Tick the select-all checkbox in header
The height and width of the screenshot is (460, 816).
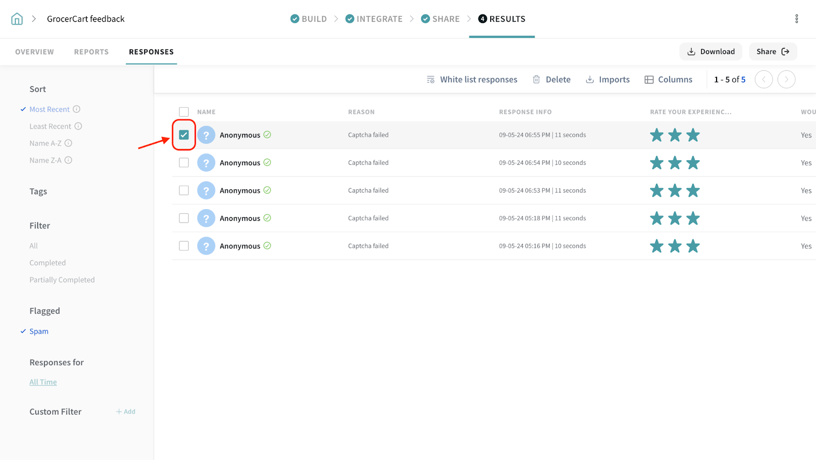coord(184,112)
